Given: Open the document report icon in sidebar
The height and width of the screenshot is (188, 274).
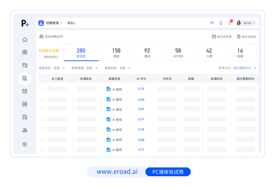Looking at the screenshot, I should tap(24, 117).
